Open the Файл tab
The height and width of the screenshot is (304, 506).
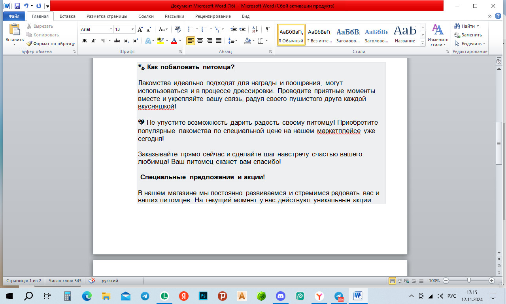(x=14, y=16)
